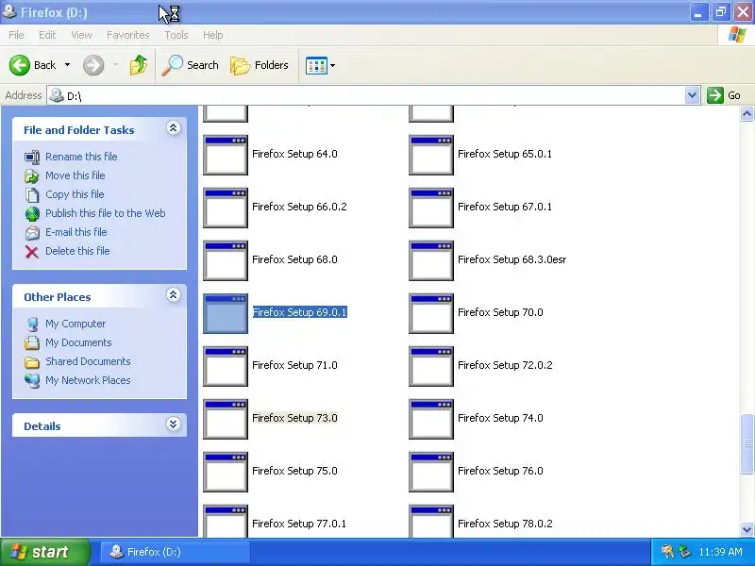The width and height of the screenshot is (755, 566).
Task: Click the My Network Places icon
Action: (32, 380)
